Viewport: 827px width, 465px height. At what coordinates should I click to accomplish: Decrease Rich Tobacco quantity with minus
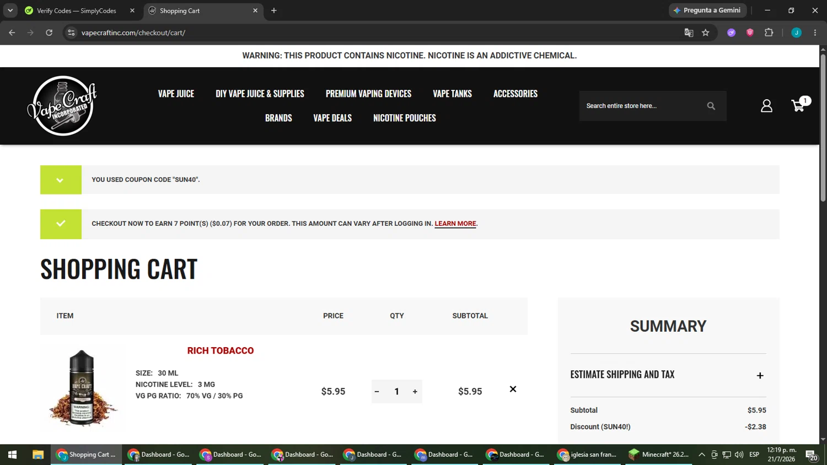point(377,392)
